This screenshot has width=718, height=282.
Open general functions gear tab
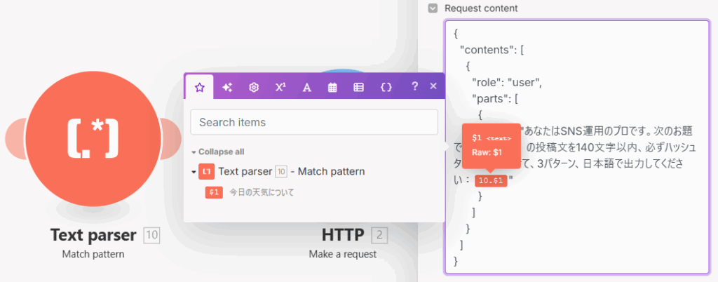point(254,87)
